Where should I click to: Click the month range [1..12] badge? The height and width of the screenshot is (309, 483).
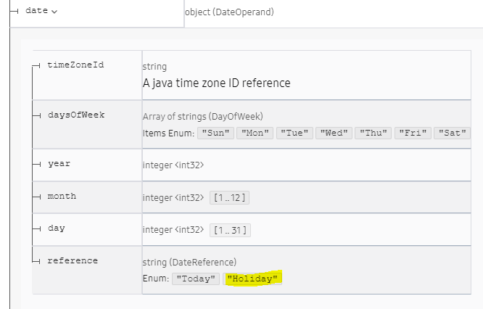(229, 198)
